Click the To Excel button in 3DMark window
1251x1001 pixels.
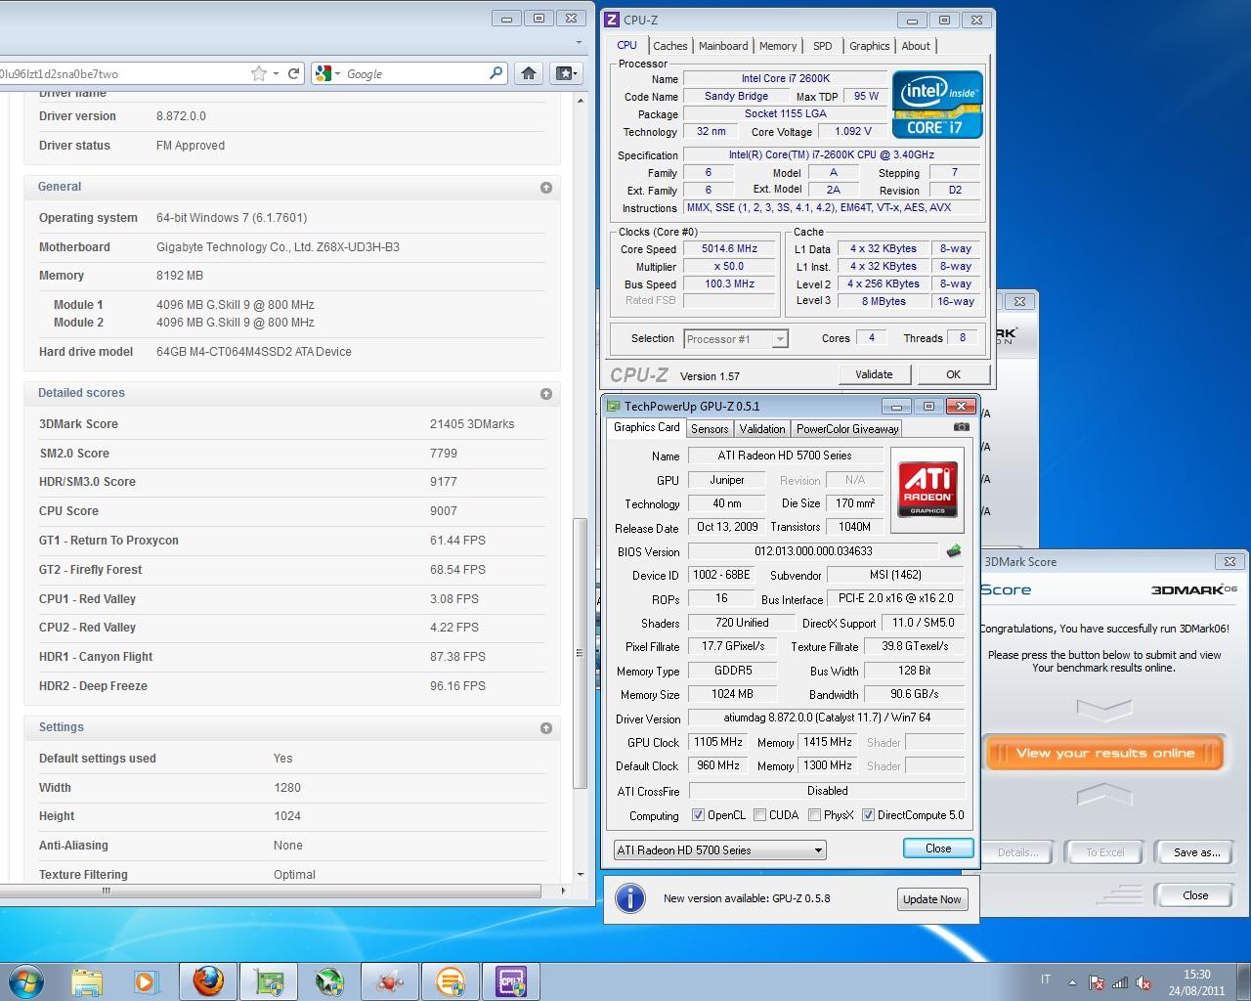[1105, 852]
